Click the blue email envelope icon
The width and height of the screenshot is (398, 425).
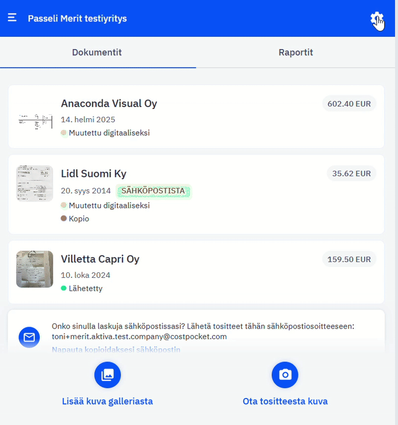point(29,338)
